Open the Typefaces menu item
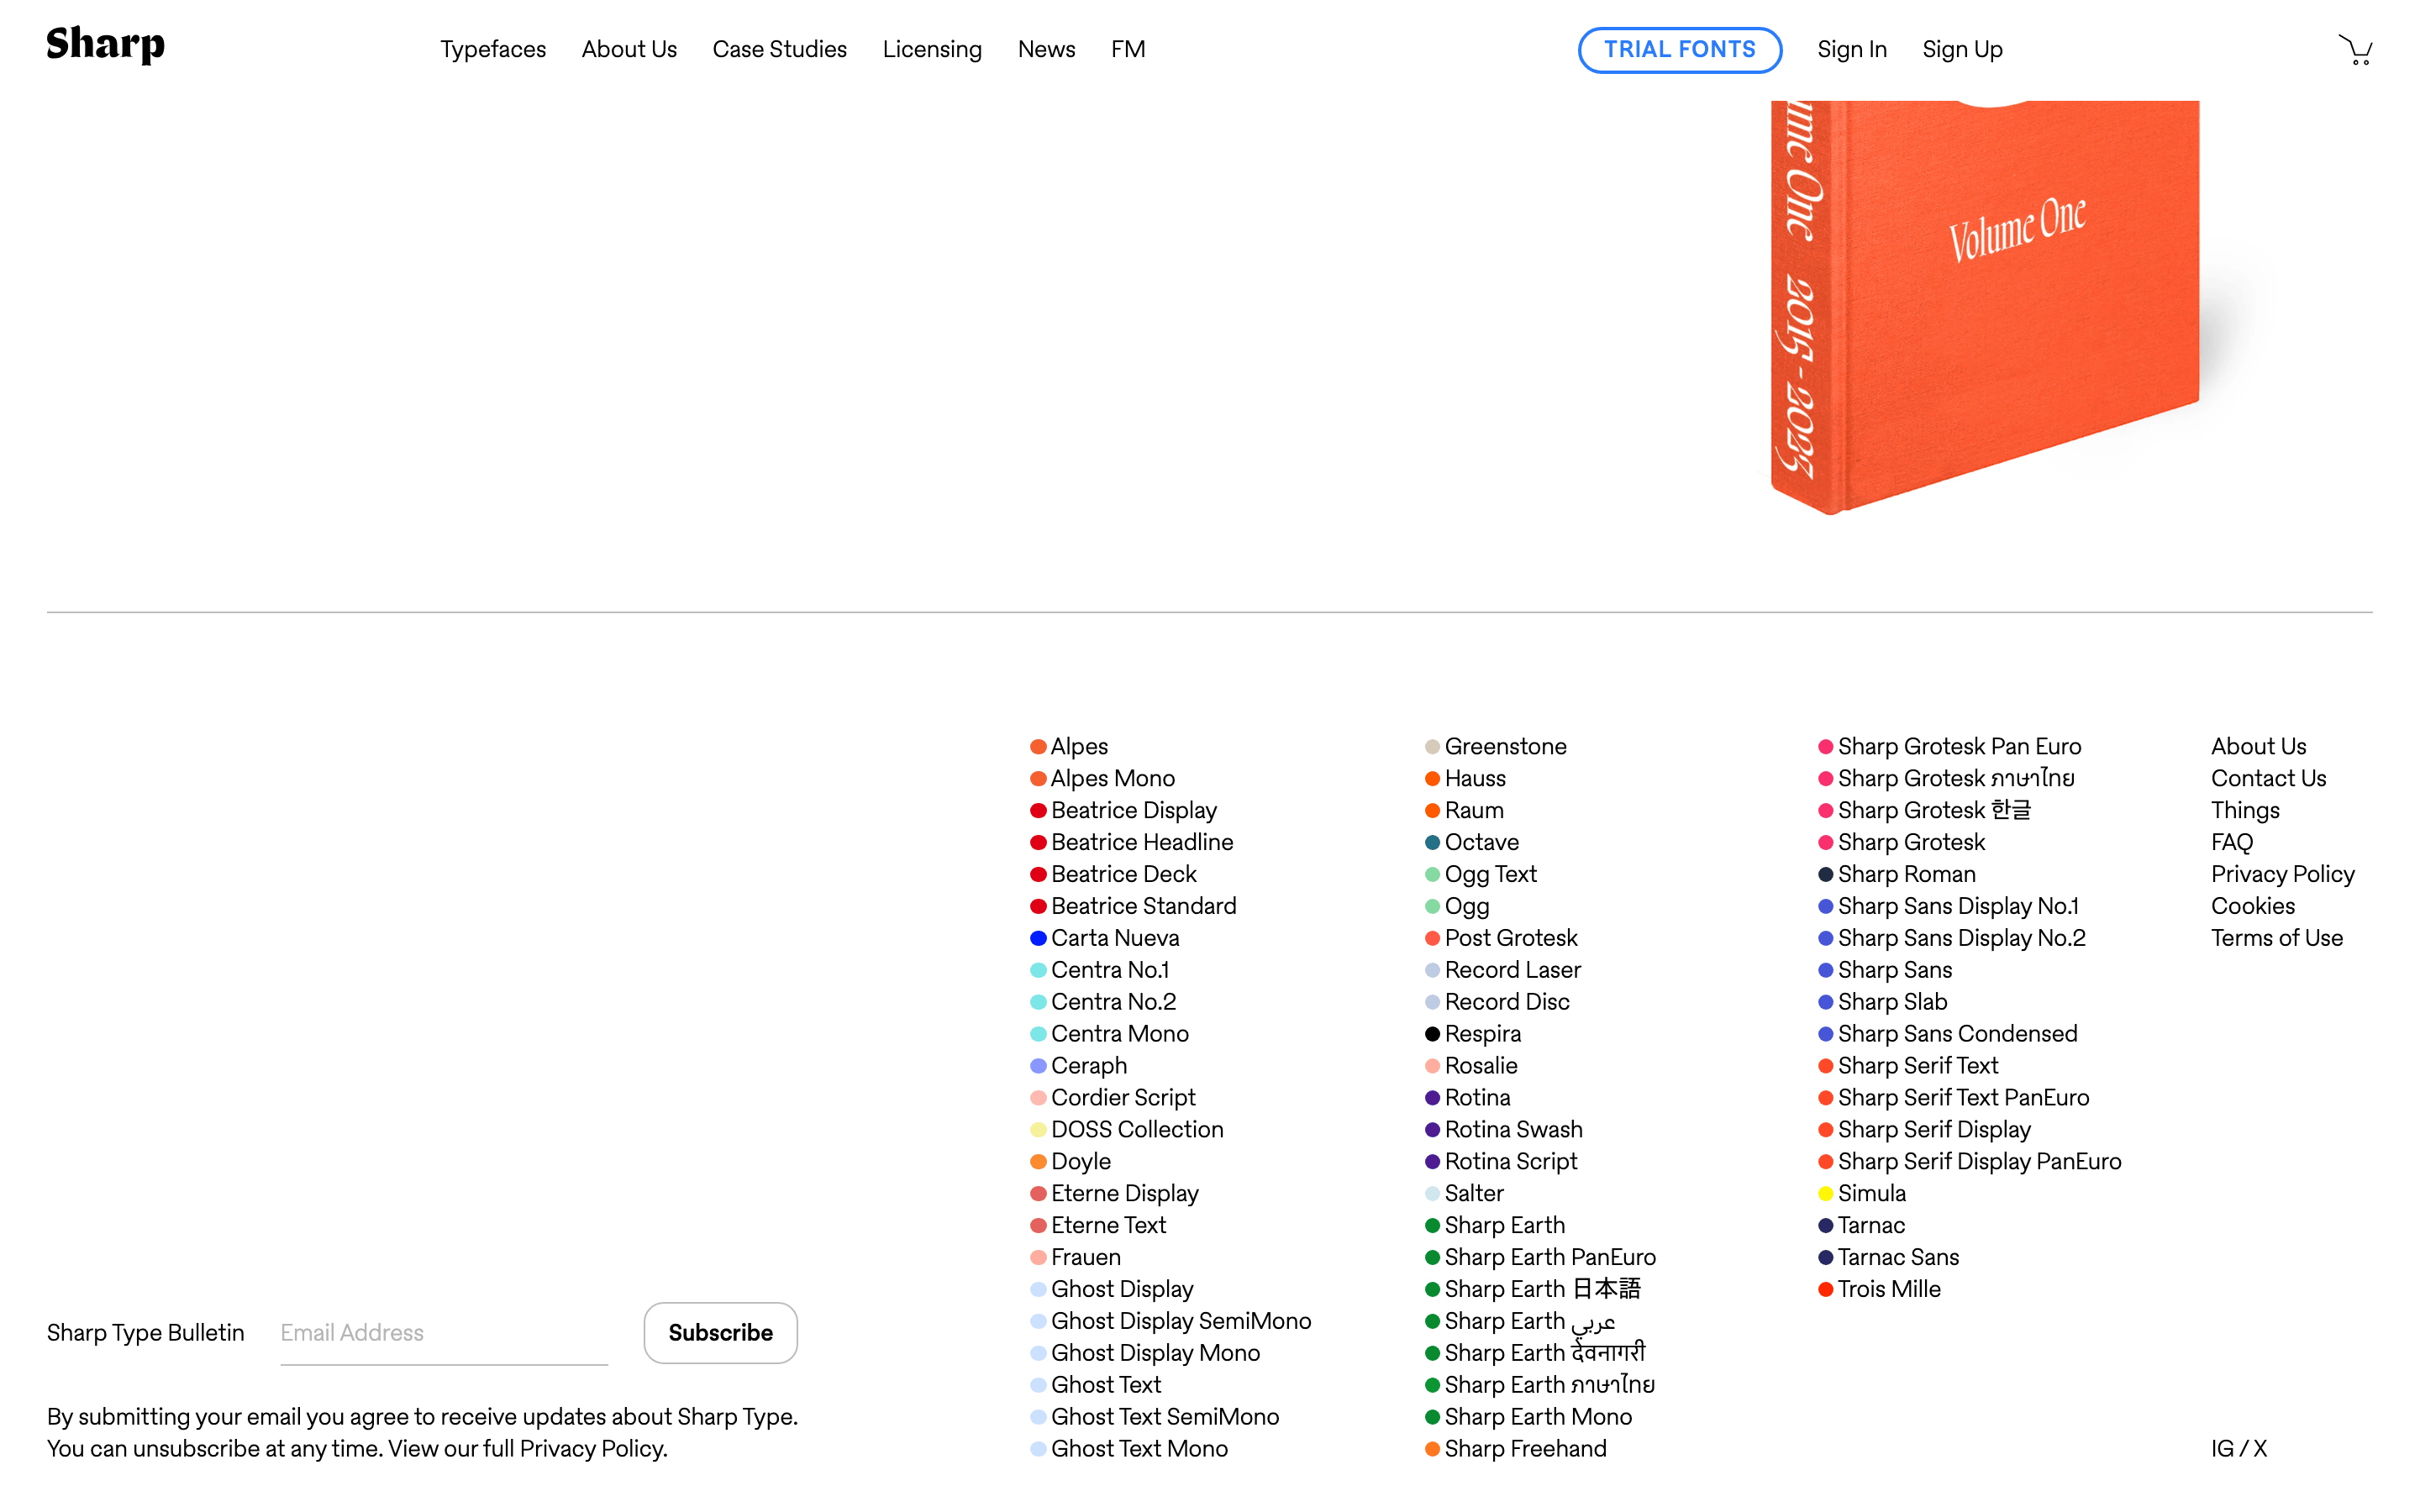The height and width of the screenshot is (1512, 2420). 493,49
